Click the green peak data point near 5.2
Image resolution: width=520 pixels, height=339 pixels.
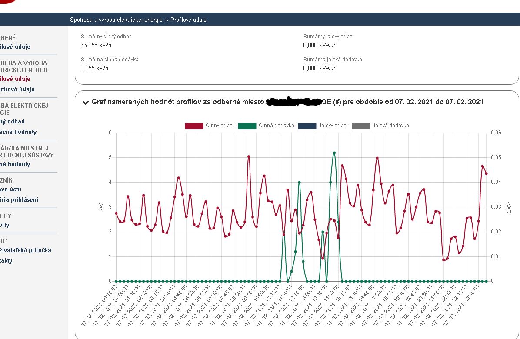click(x=334, y=153)
